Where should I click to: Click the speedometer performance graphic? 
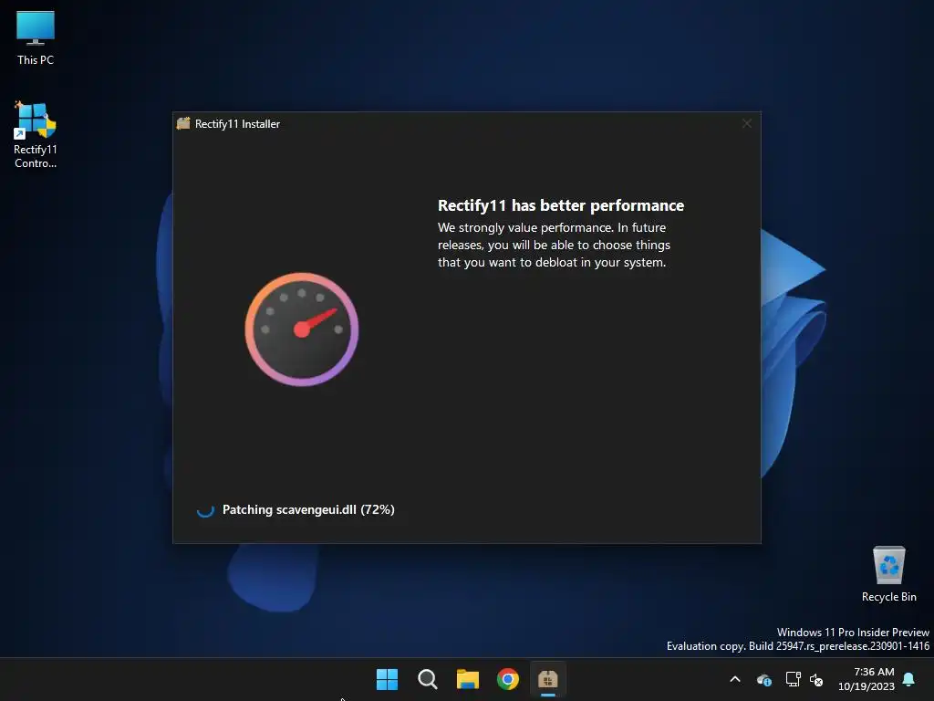[x=302, y=329]
